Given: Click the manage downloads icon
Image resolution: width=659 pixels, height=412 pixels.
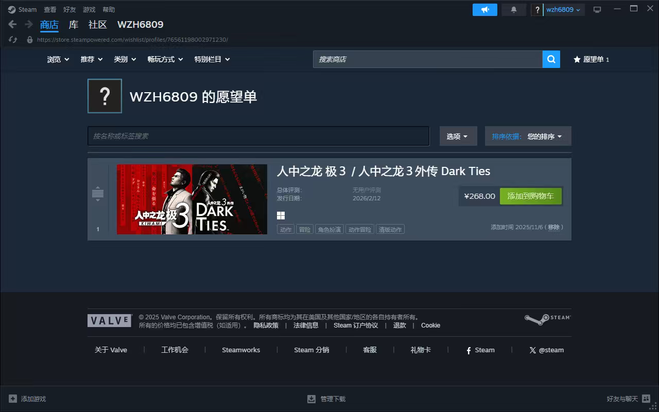Looking at the screenshot, I should pyautogui.click(x=311, y=399).
